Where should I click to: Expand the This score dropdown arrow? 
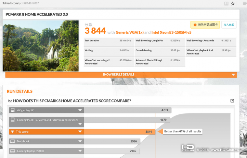click(80, 132)
